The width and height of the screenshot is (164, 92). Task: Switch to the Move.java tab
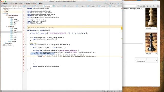pyautogui.click(x=57, y=6)
